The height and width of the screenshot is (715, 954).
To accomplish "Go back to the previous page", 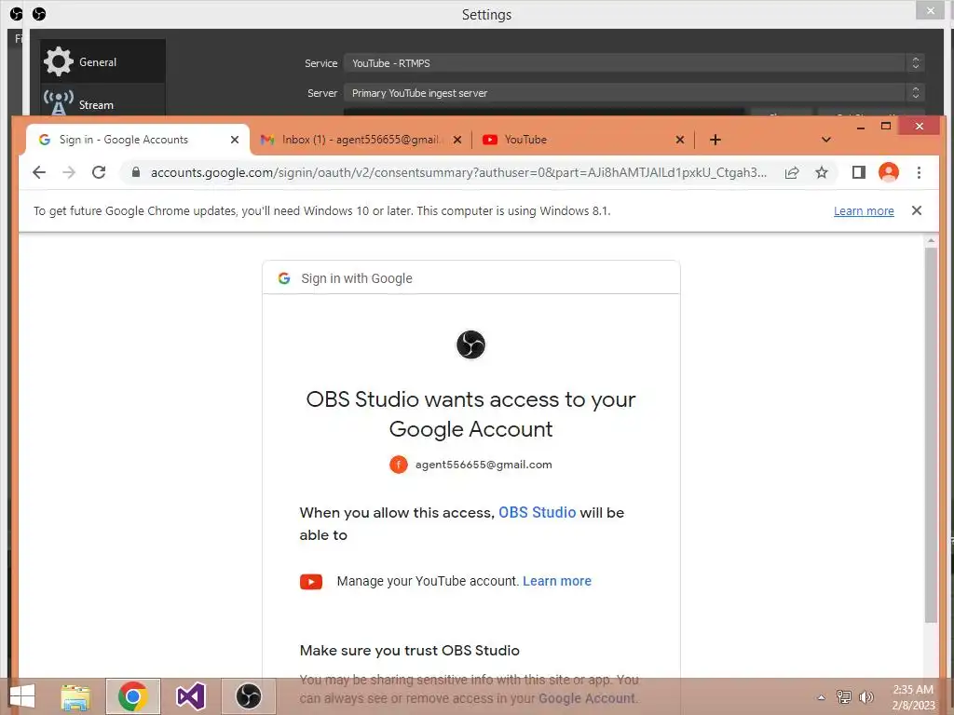I will point(39,172).
